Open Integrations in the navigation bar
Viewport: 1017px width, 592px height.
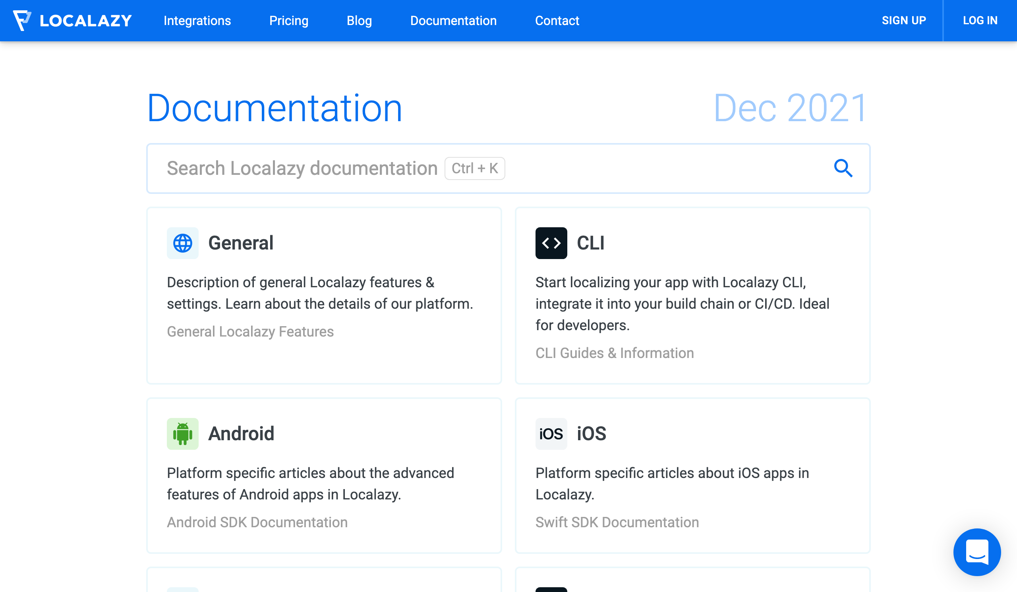197,21
